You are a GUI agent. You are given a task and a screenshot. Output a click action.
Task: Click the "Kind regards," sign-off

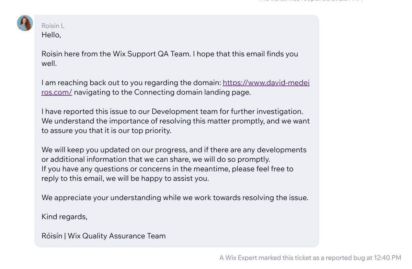pos(65,217)
